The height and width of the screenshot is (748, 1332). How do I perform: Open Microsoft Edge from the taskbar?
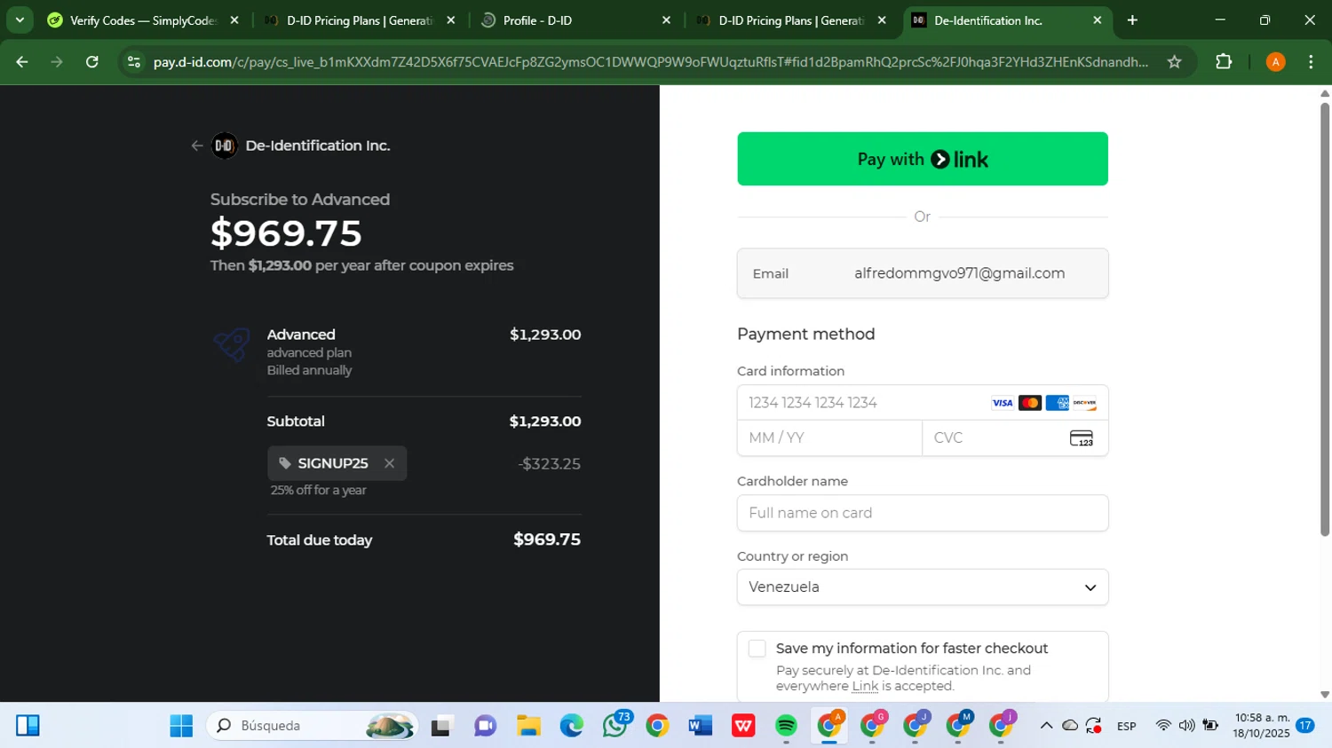pyautogui.click(x=571, y=726)
